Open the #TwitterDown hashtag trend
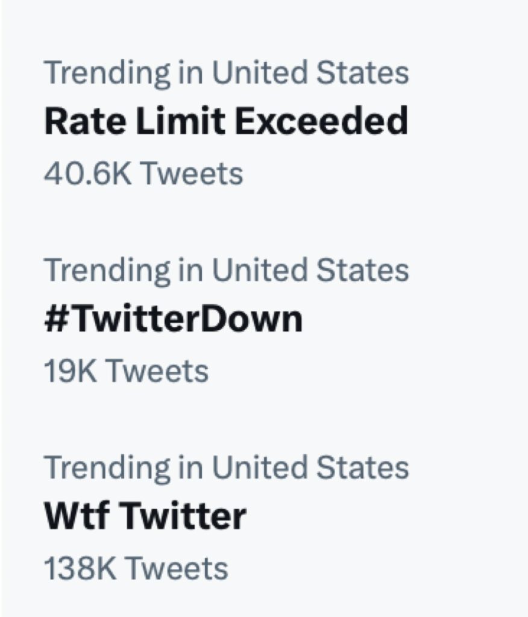The height and width of the screenshot is (617, 528). (x=173, y=319)
